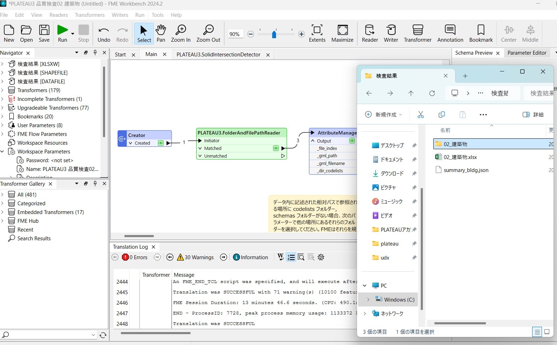The width and height of the screenshot is (557, 345).
Task: Click the Zoom Out tool
Action: (208, 34)
